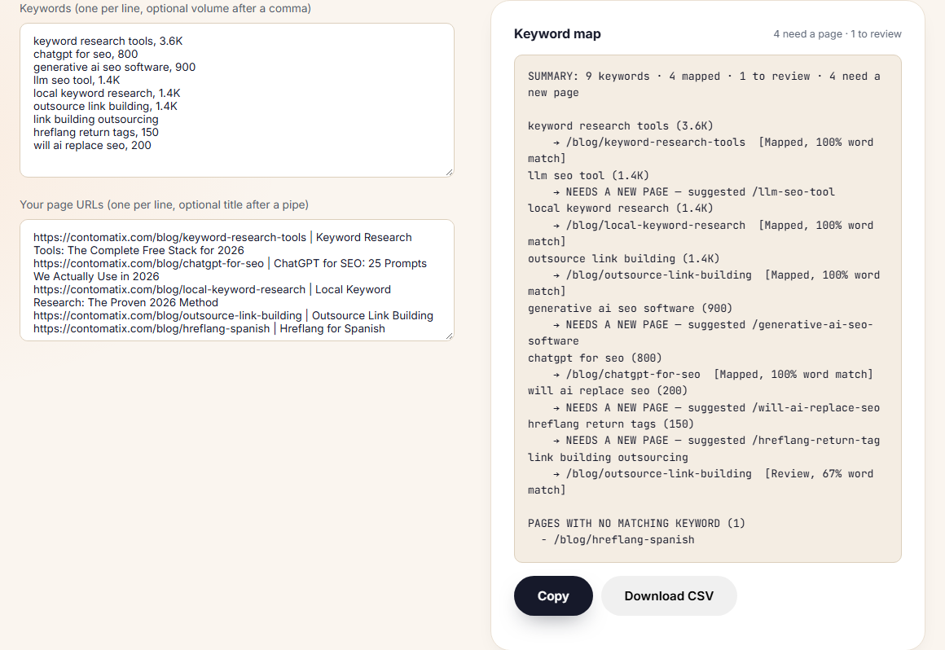Viewport: 945px width, 650px height.
Task: Grab the page URLs textarea resize handle
Action: coord(449,336)
